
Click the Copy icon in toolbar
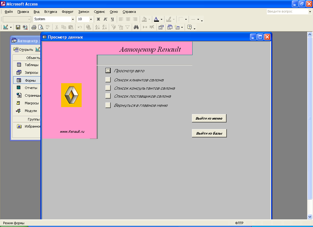[64, 27]
